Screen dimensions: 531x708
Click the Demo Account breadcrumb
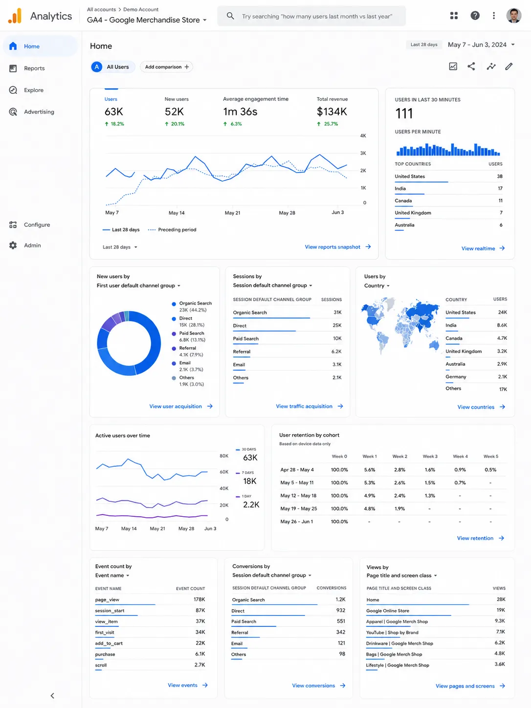[141, 9]
